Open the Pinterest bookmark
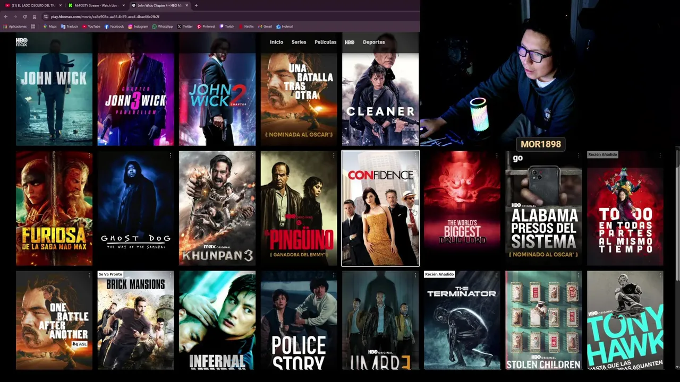680x382 pixels. pos(206,26)
